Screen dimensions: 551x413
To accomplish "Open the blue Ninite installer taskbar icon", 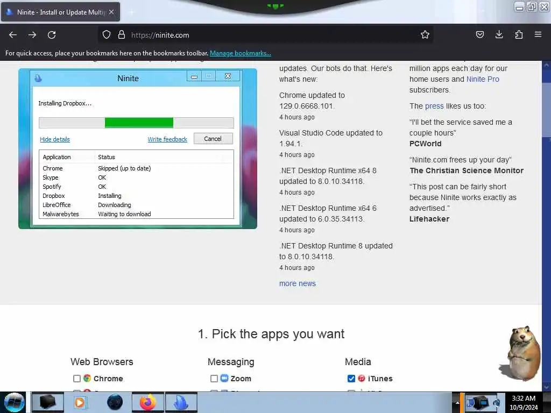I will pyautogui.click(x=181, y=402).
